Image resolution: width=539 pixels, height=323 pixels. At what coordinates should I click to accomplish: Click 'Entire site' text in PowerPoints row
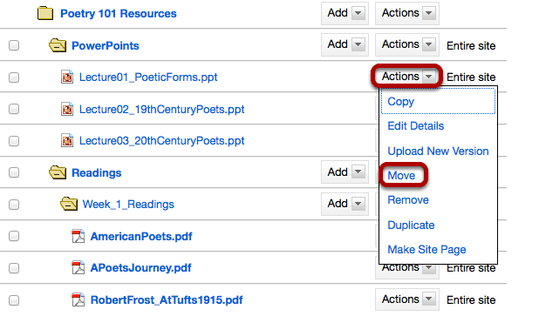pos(471,45)
